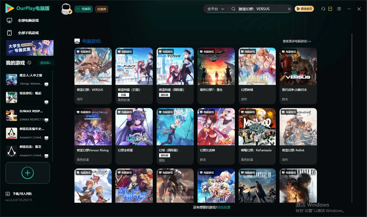Open 特技摩托: 崛起 in my games

[x=28, y=97]
